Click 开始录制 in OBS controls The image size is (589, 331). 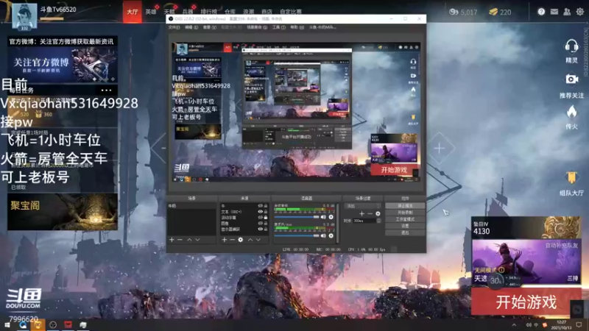tap(405, 213)
